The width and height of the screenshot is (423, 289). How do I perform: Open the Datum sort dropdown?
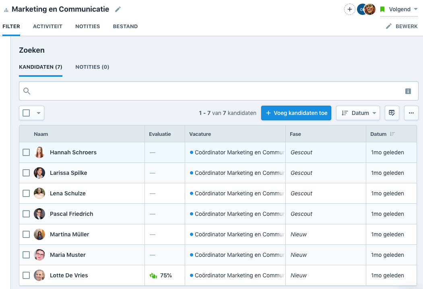pyautogui.click(x=358, y=113)
